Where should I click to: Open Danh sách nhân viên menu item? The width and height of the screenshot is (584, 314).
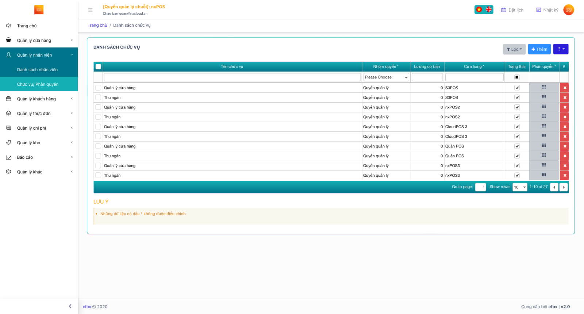click(x=37, y=70)
